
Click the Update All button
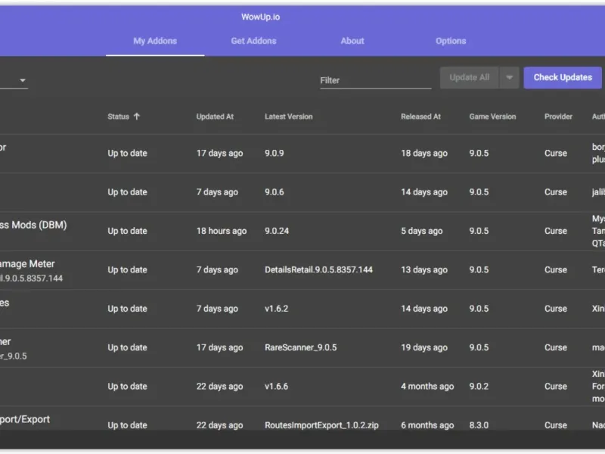coord(469,78)
